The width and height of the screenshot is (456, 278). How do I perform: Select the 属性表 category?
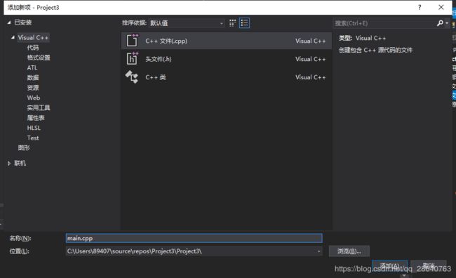click(36, 118)
